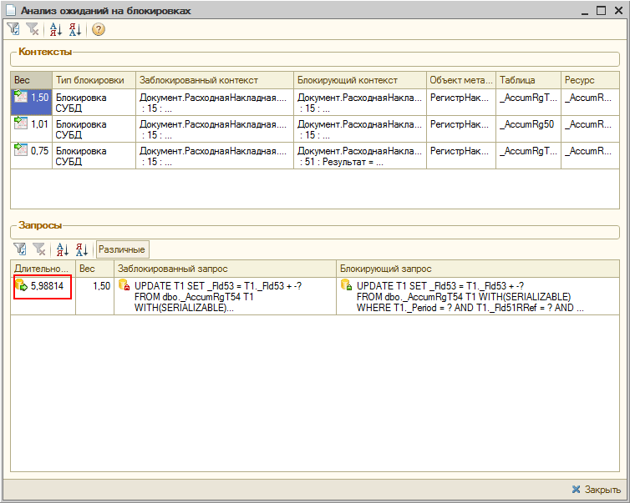
Task: Toggle the Различные button
Action: 122,249
